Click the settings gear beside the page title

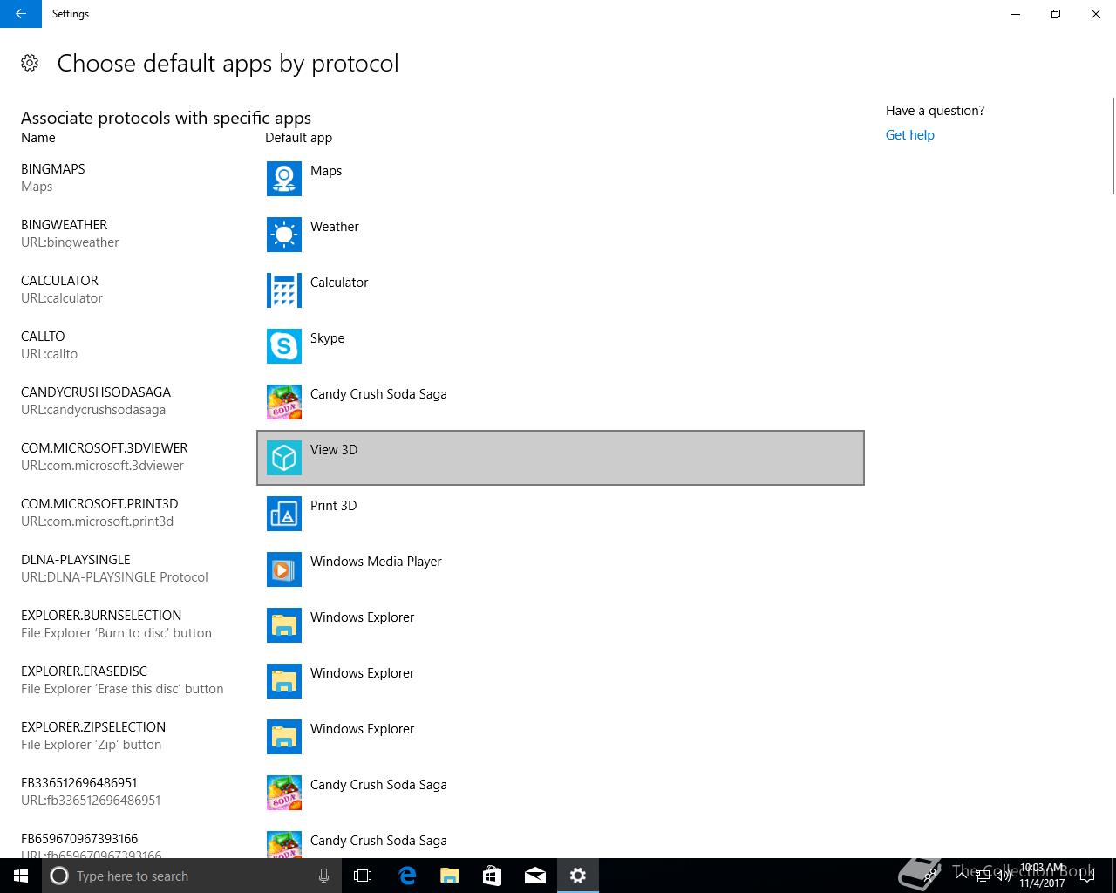pos(30,63)
